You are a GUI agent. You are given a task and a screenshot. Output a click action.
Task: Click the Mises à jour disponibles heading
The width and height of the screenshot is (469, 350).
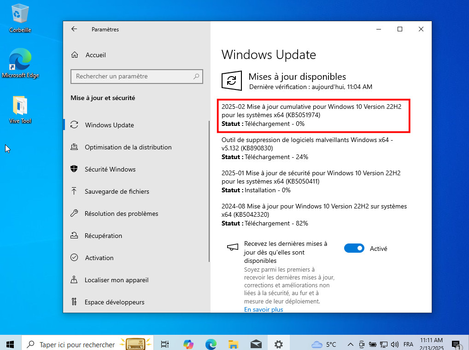coord(297,77)
